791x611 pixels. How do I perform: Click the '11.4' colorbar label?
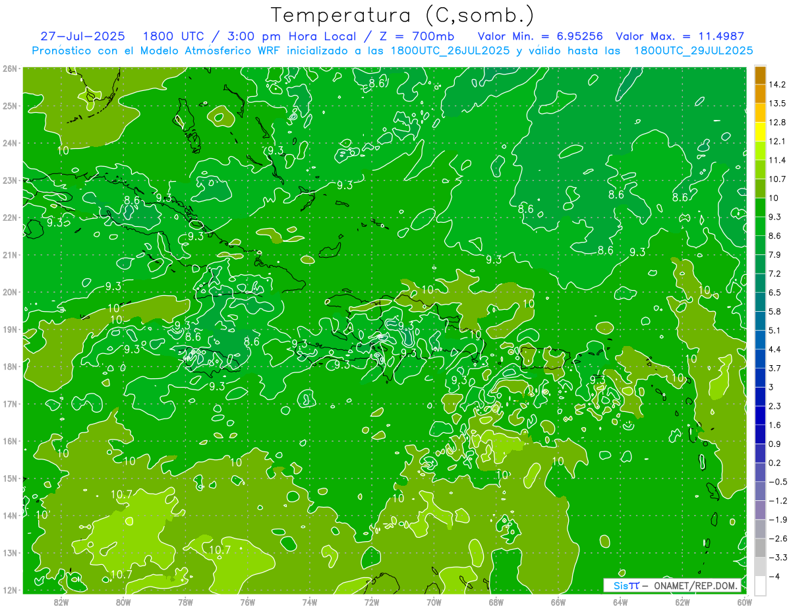(777, 160)
